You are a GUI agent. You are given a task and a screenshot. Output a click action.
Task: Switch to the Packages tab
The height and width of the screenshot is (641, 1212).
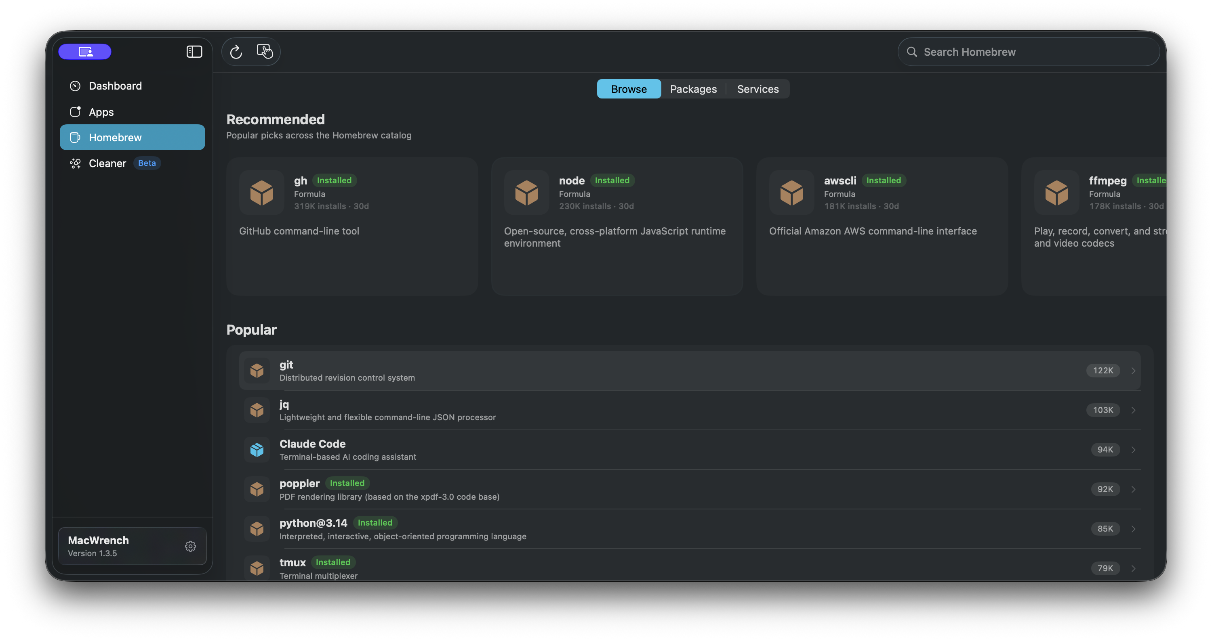tap(693, 89)
